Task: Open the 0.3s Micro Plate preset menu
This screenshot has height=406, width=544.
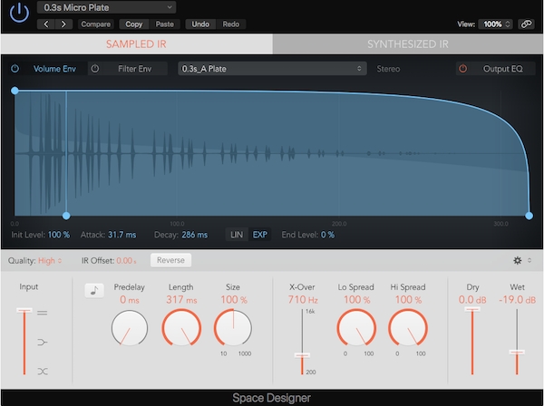Action: (106, 7)
